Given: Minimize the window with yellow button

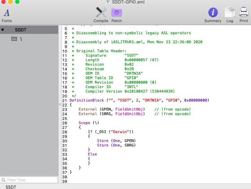Looking at the screenshot, I should pyautogui.click(x=10, y=2).
